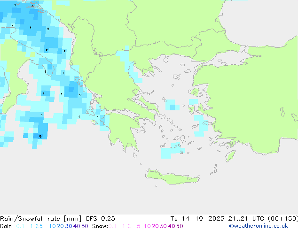Select the Snow legend value 5
Viewport: 298px width, 230px height.
point(139,226)
